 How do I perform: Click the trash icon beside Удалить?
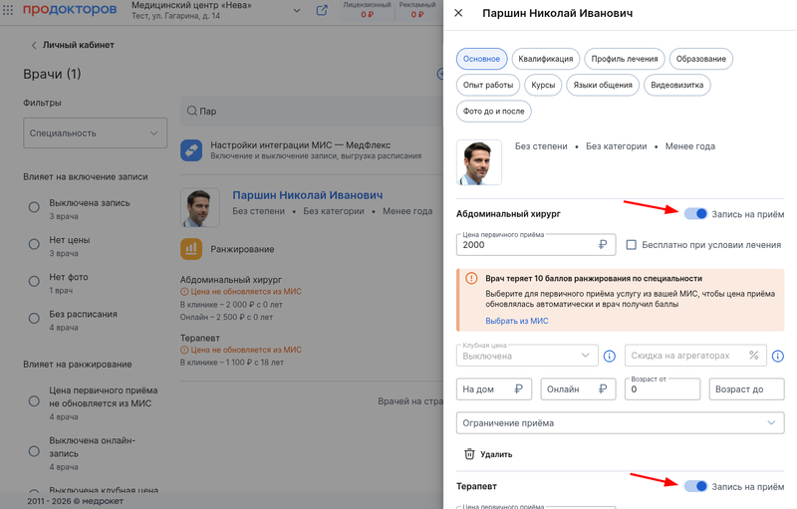pyautogui.click(x=469, y=454)
